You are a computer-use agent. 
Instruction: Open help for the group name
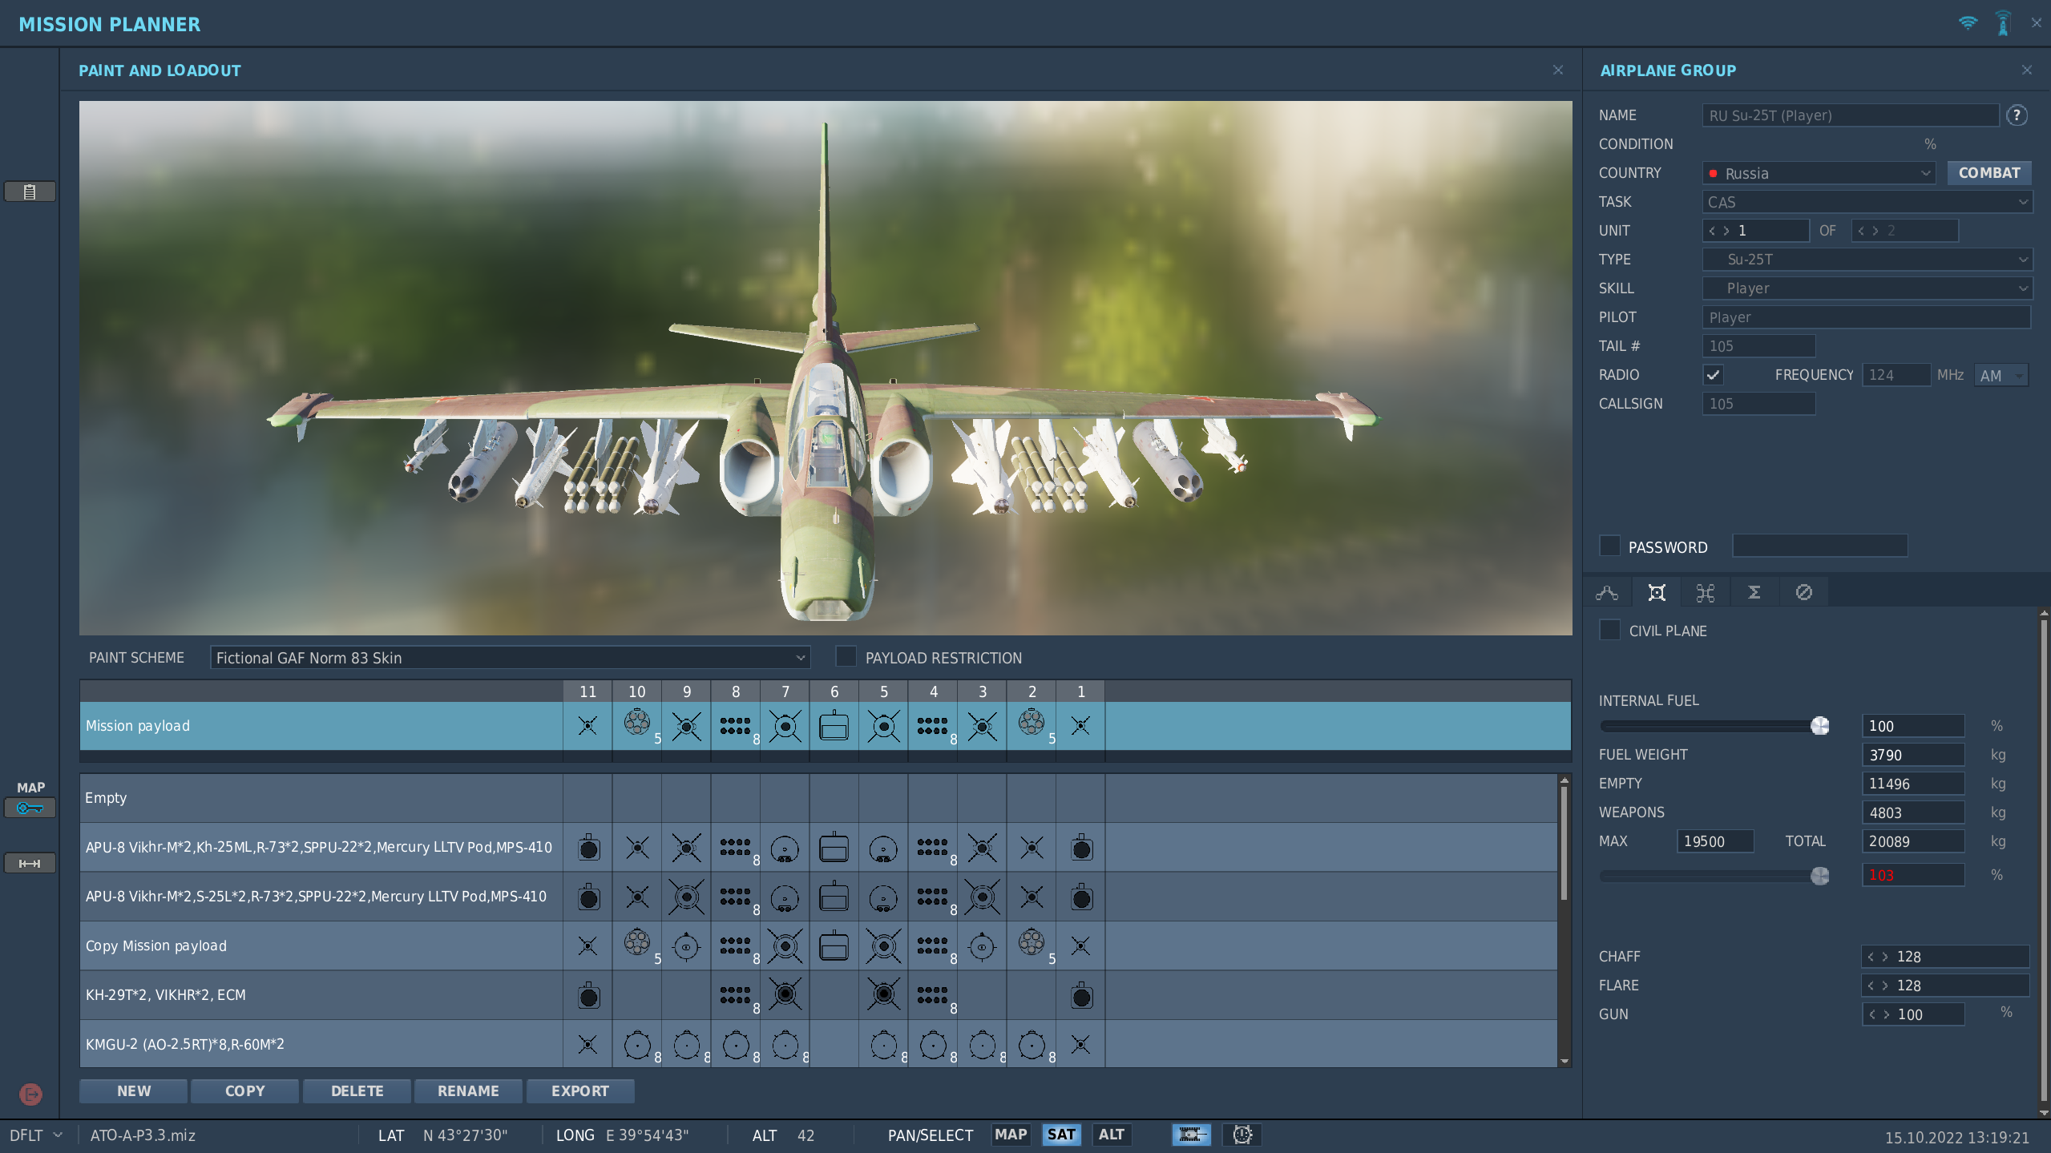2017,115
